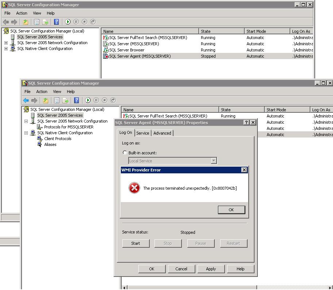This screenshot has height=290, width=333.
Task: Click Export List icon in rear window toolbar
Action: click(x=45, y=22)
